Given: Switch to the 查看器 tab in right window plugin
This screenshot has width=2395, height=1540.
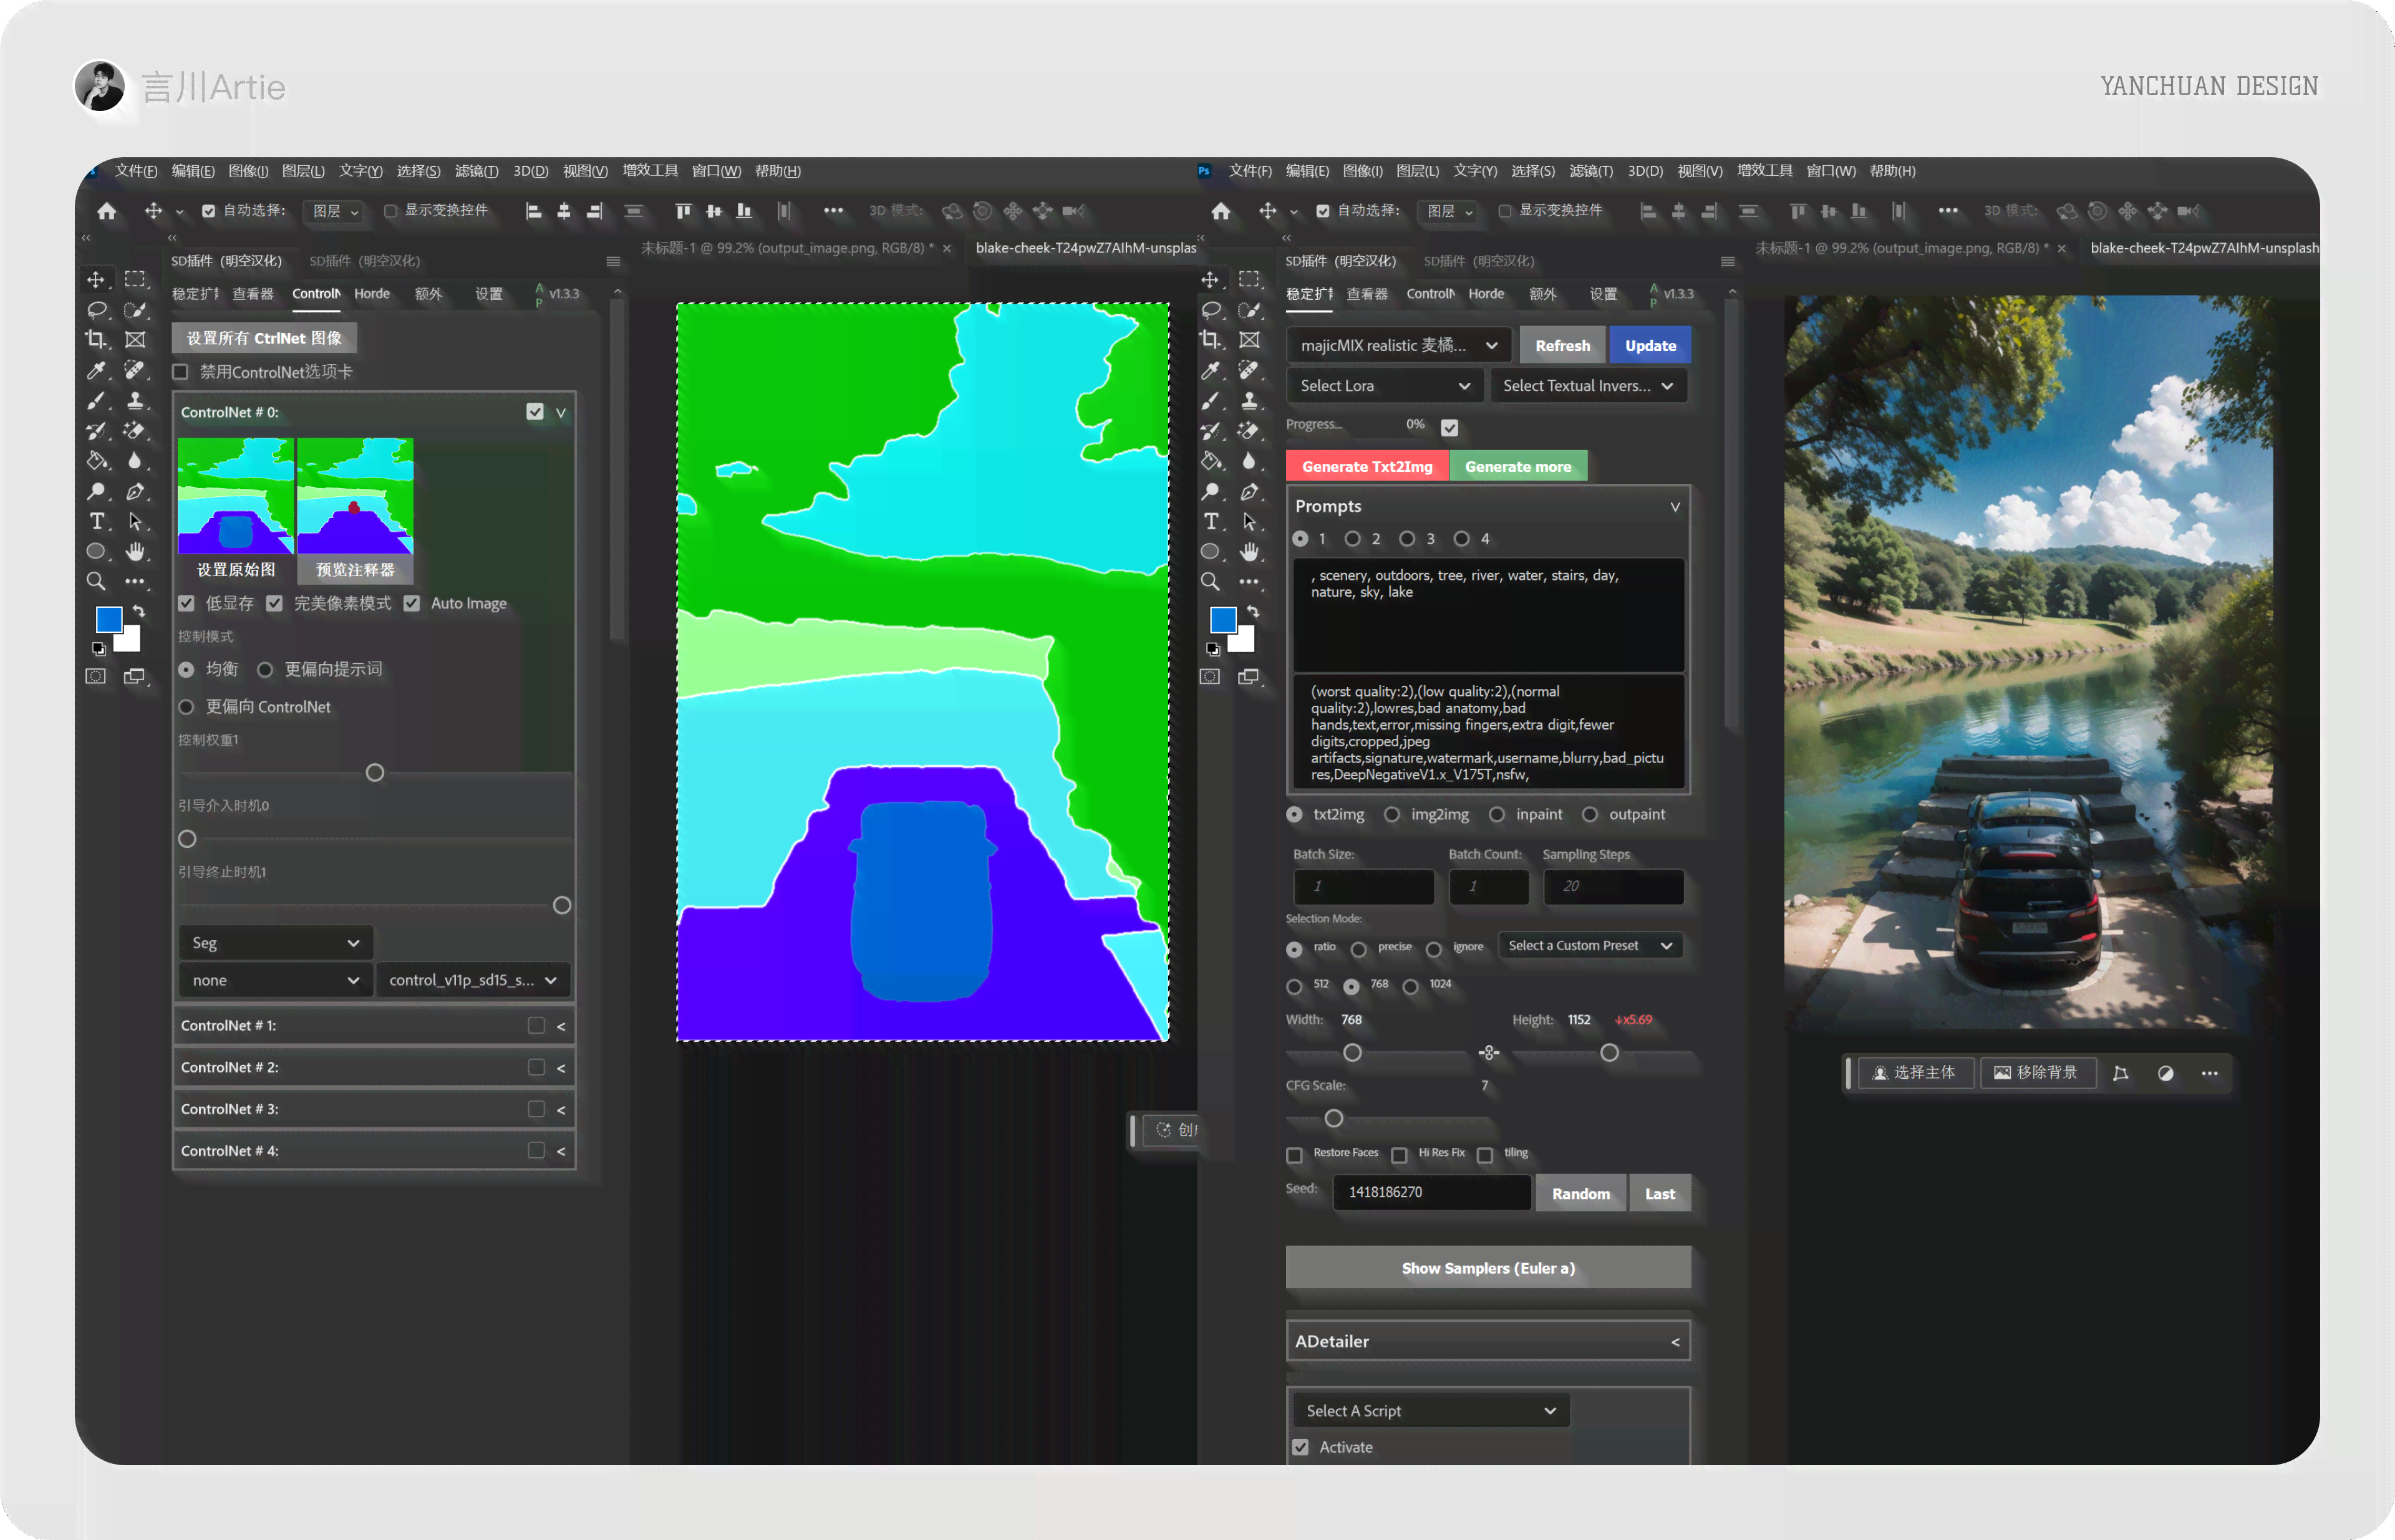Looking at the screenshot, I should pyautogui.click(x=1367, y=294).
